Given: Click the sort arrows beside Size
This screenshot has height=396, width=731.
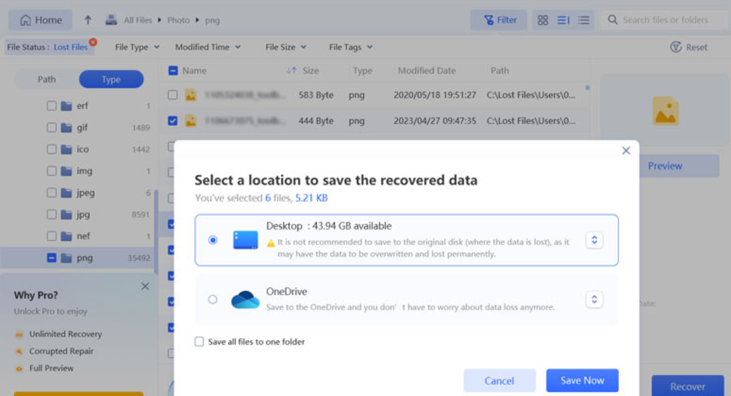Looking at the screenshot, I should pyautogui.click(x=292, y=71).
